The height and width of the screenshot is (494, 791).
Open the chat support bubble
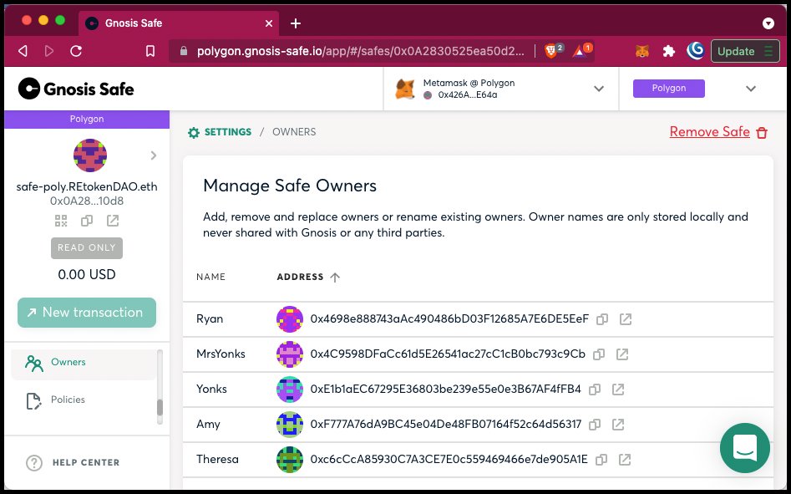(744, 448)
